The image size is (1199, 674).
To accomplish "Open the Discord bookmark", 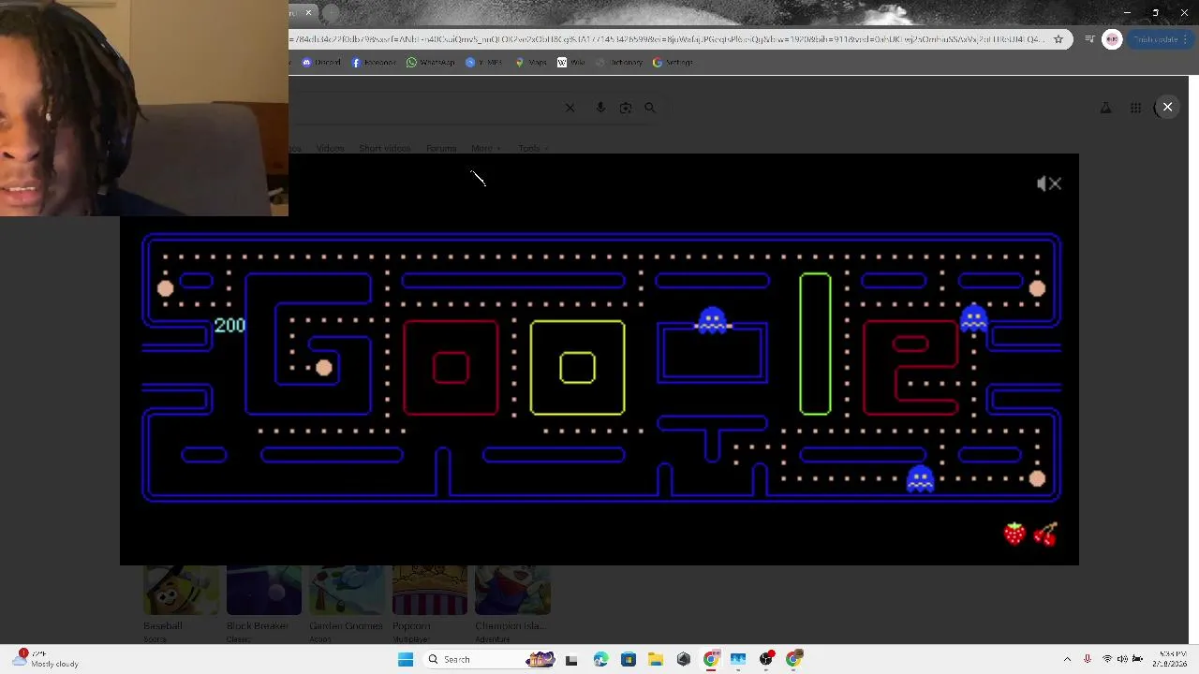I will (321, 63).
